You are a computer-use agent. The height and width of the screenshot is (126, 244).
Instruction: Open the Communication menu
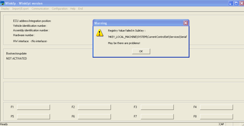[x=40, y=9]
